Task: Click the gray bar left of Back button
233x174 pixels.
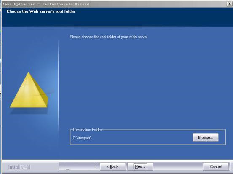Action: click(x=80, y=166)
